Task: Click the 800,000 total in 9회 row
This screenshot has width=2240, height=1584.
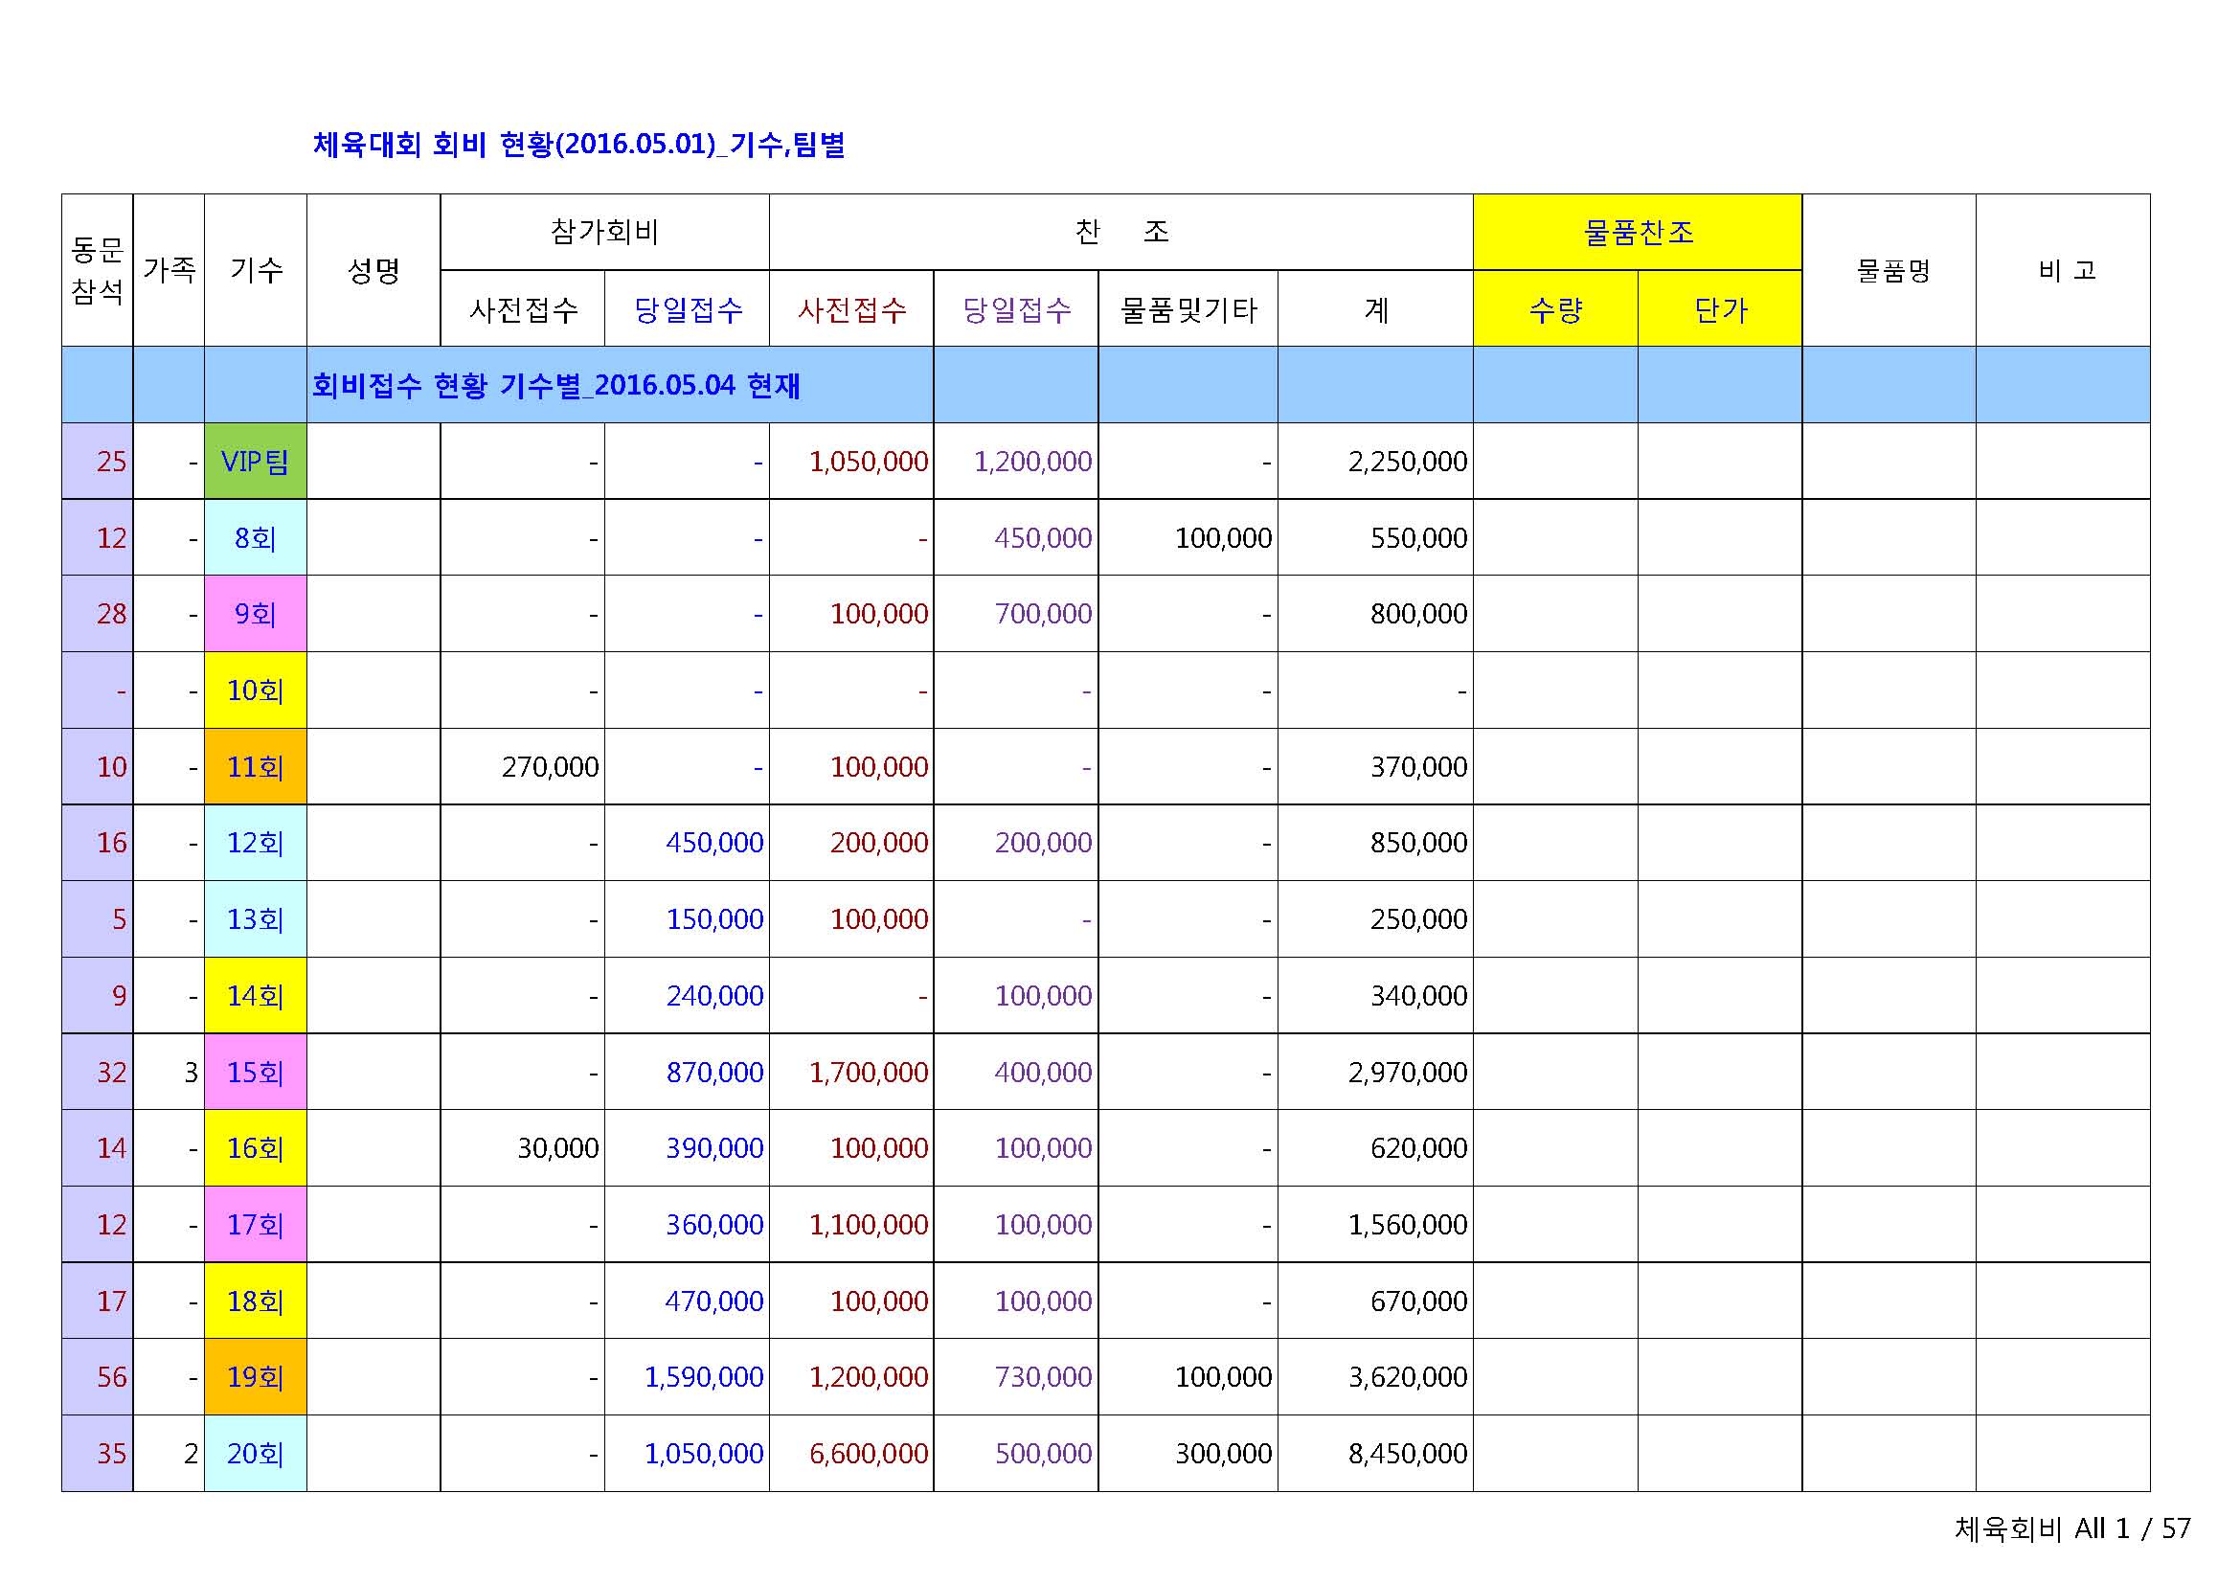Action: pos(1418,614)
